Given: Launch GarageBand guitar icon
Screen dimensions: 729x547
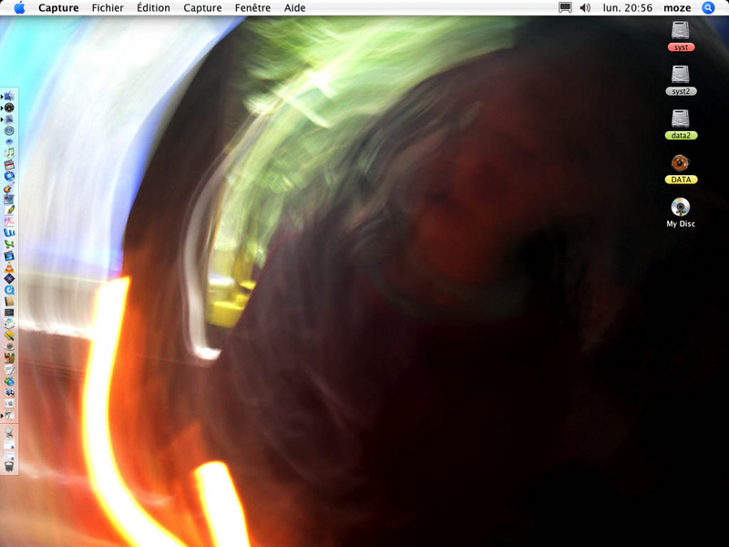Looking at the screenshot, I should click(x=9, y=188).
